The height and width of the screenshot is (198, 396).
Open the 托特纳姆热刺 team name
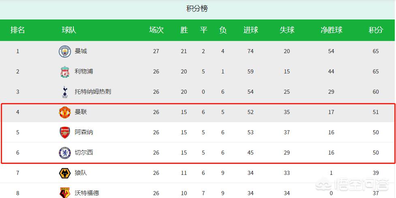tap(93, 92)
